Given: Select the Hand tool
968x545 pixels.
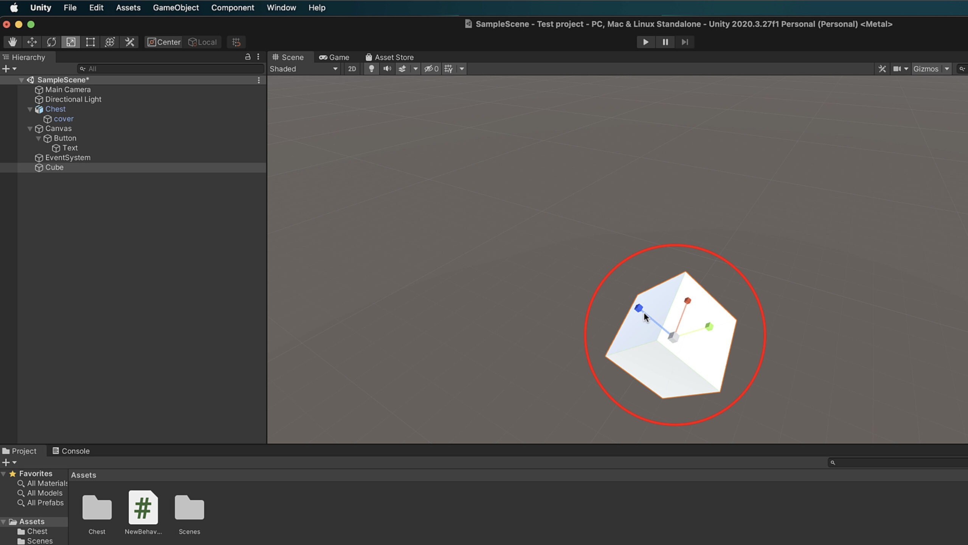Looking at the screenshot, I should coord(12,42).
